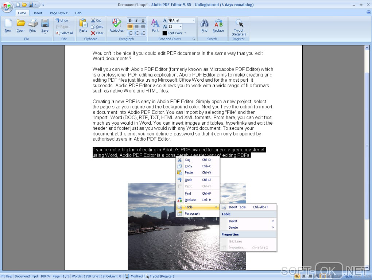
Task: Toggle the numbered list button
Action: (130, 33)
